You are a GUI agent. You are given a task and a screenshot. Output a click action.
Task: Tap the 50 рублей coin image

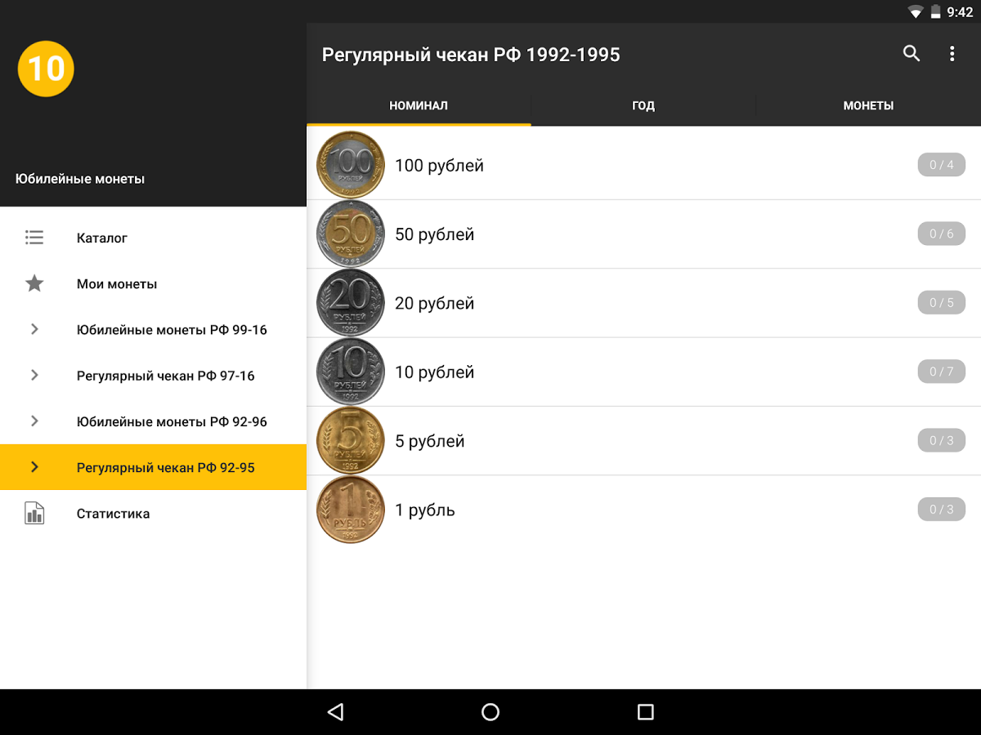pos(351,234)
